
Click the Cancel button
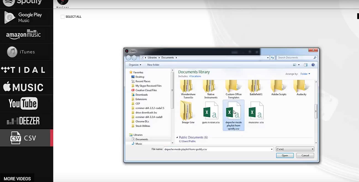[x=305, y=155]
